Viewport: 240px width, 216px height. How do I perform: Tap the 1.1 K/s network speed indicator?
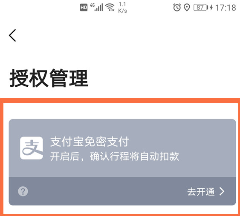(122, 8)
